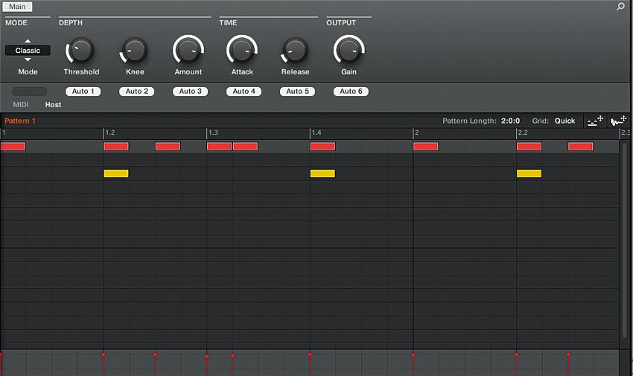The height and width of the screenshot is (376, 633).
Task: Click timeline marker 1.3
Action: pyautogui.click(x=213, y=133)
